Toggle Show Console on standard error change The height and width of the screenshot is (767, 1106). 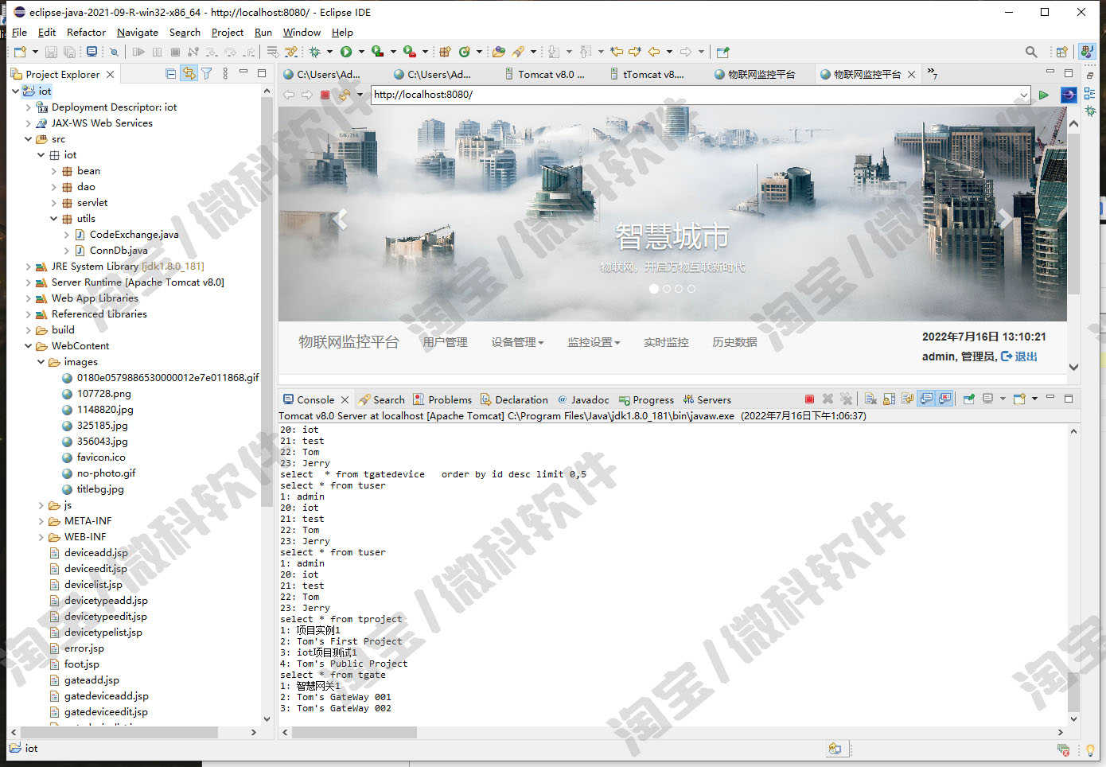[x=944, y=399]
